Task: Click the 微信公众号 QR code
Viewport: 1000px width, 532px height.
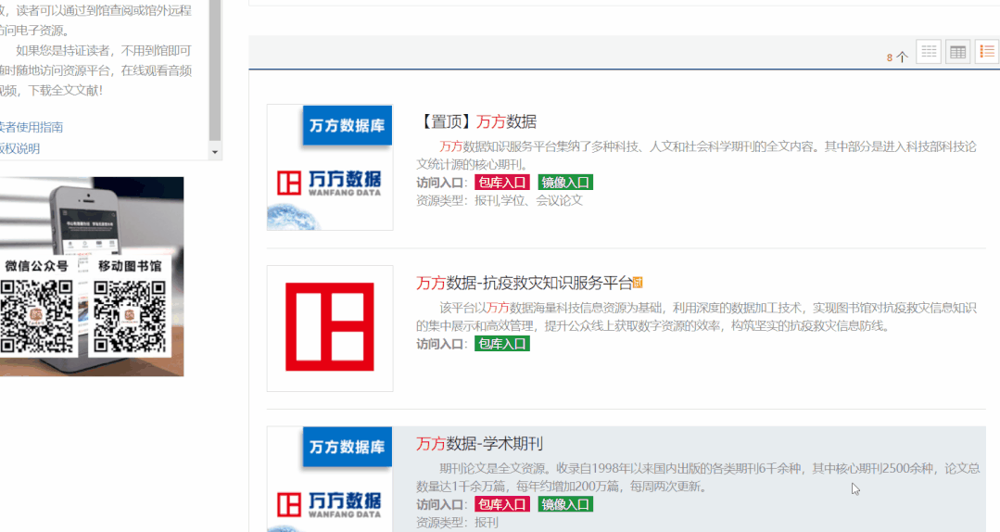Action: 36,316
